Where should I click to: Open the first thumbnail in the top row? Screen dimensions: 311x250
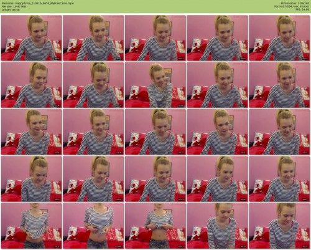[32, 38]
